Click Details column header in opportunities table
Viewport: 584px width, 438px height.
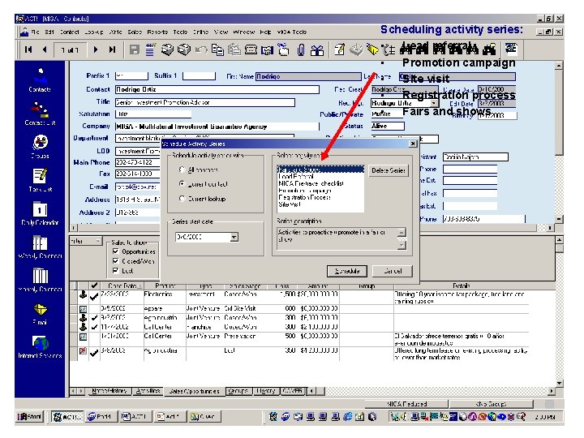(462, 286)
